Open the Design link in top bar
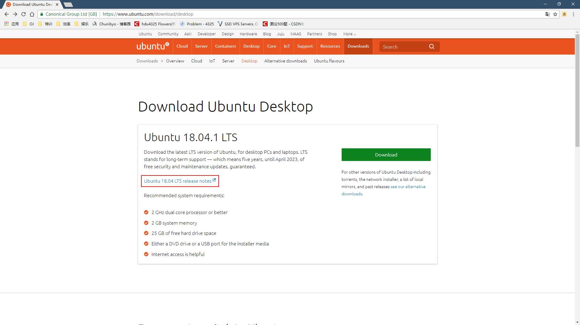 click(228, 34)
